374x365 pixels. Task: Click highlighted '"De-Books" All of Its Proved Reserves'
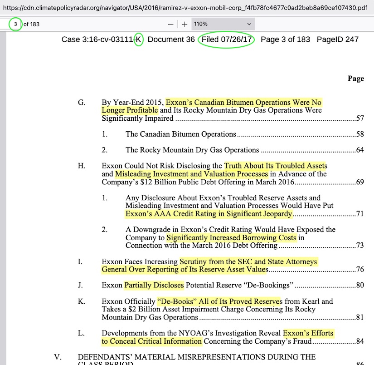[219, 301]
